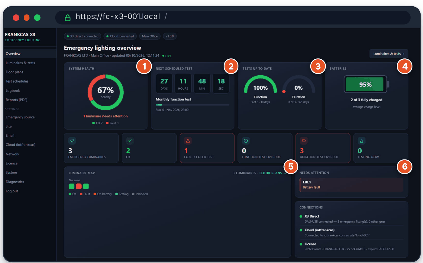Click the 'Inhibited' map legend entry

pos(140,194)
